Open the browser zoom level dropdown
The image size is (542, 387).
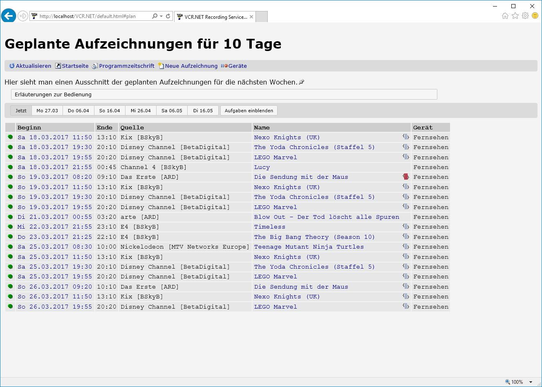[x=531, y=382]
